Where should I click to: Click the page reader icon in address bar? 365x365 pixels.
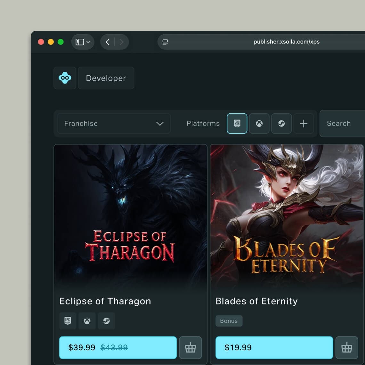(x=165, y=42)
